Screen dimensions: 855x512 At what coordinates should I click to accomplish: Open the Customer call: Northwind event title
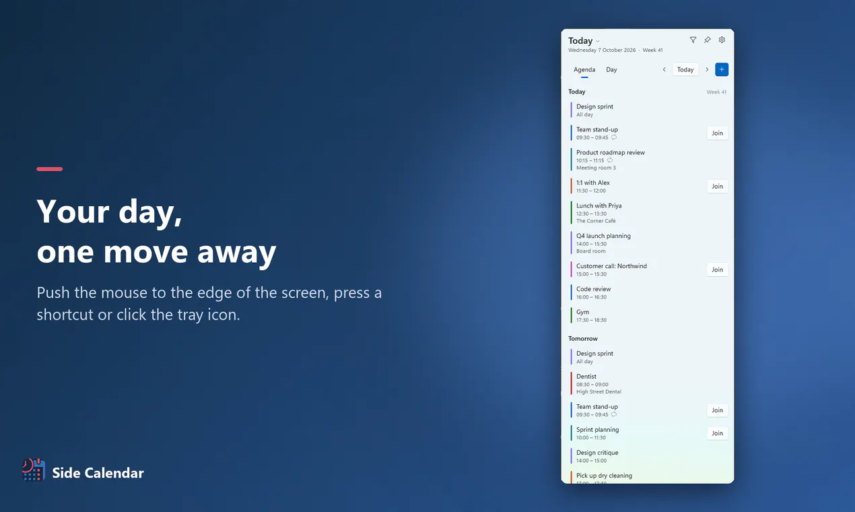pyautogui.click(x=611, y=266)
